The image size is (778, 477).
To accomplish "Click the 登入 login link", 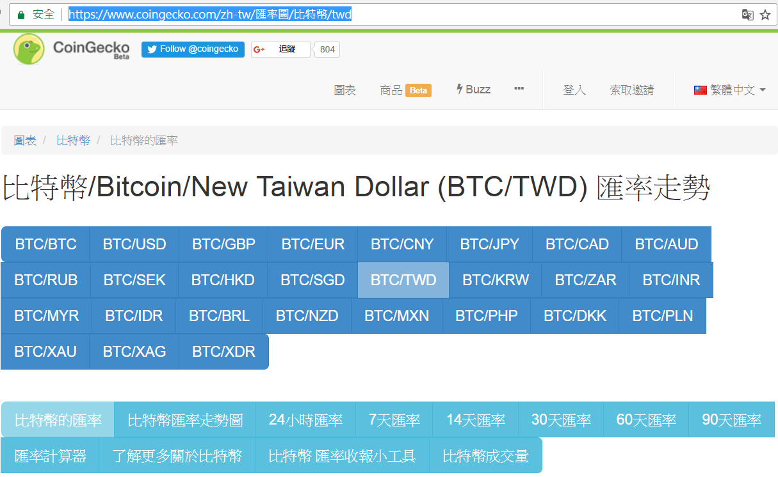I will click(x=574, y=90).
